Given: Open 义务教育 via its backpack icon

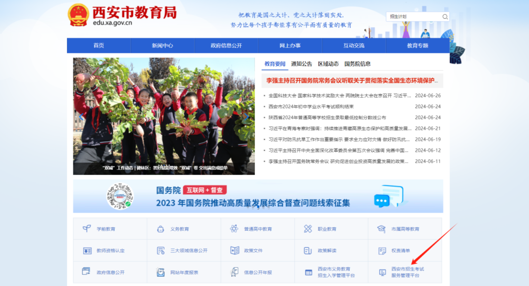Looking at the screenshot, I should (x=160, y=228).
